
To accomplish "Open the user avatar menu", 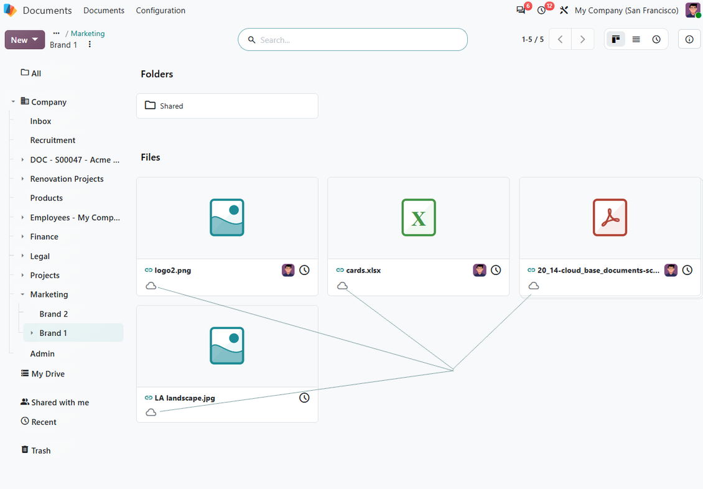I will pyautogui.click(x=692, y=10).
